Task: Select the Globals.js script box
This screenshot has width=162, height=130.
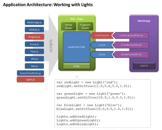Action: point(34,29)
